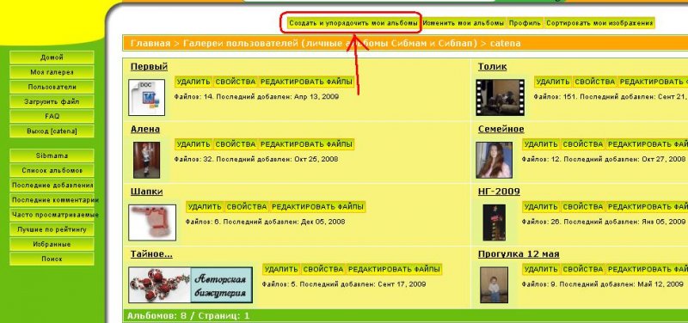Open the Толик album filmstrip thumbnail
Screen dimensions: 688x323
pos(501,97)
